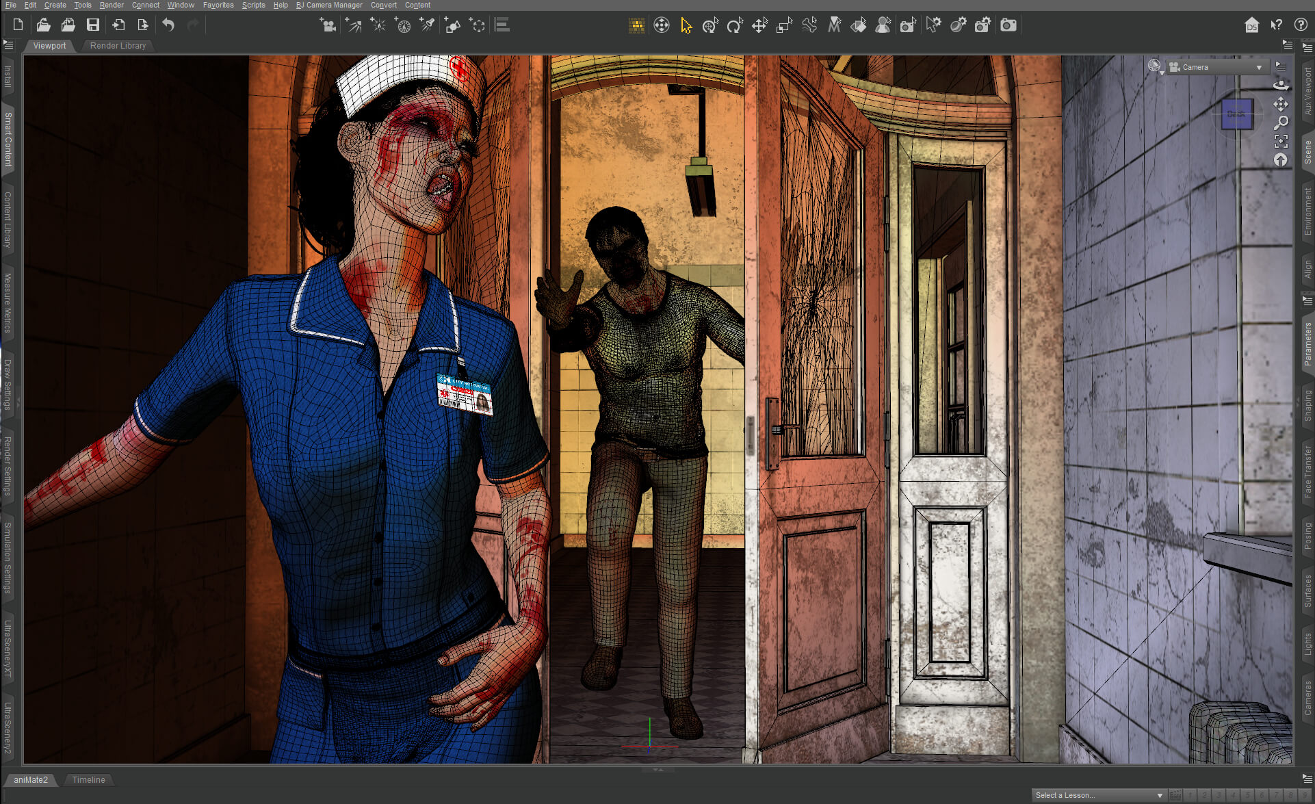Open the BJ Camera Manager menu
Image resolution: width=1315 pixels, height=804 pixels.
pyautogui.click(x=329, y=5)
